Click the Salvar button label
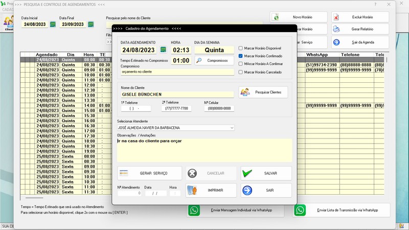The height and width of the screenshot is (230, 409). tap(270, 173)
